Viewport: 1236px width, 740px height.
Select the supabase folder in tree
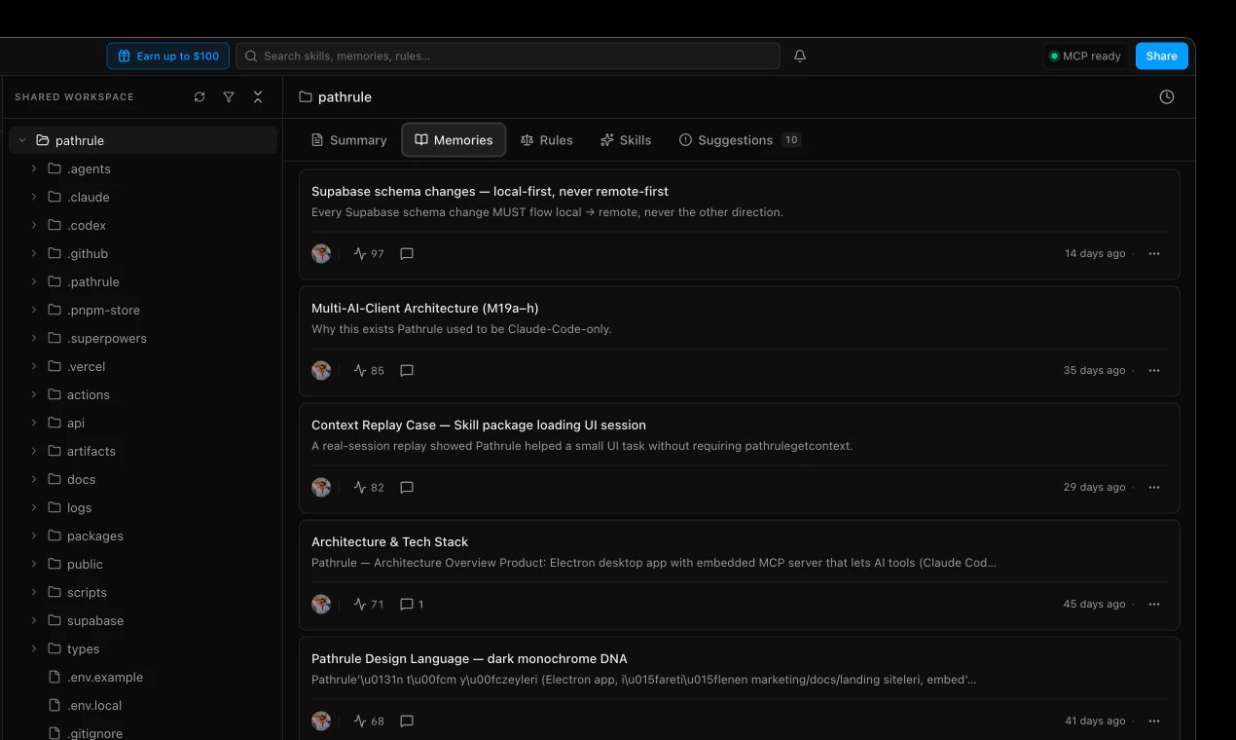tap(143, 621)
